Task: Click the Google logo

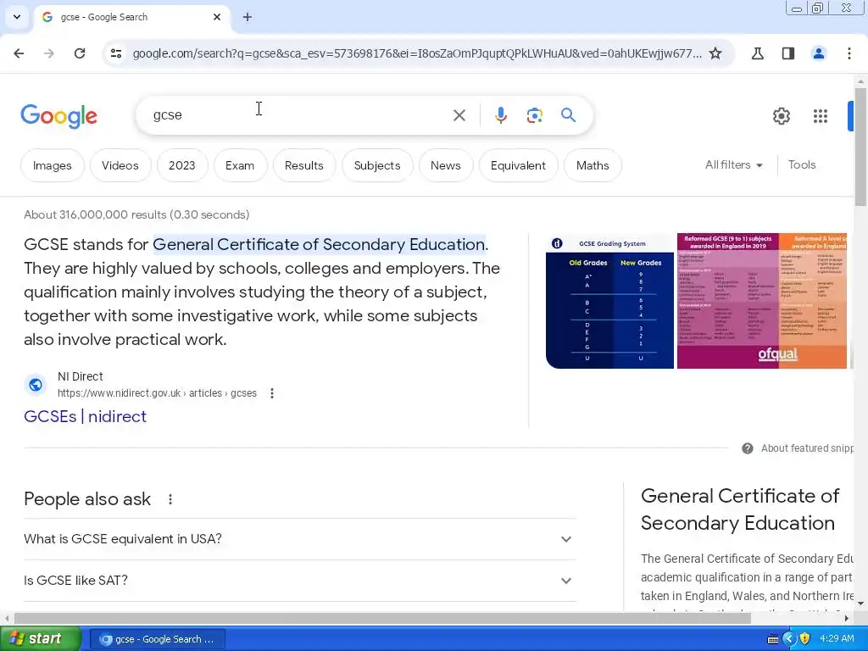Action: click(58, 115)
